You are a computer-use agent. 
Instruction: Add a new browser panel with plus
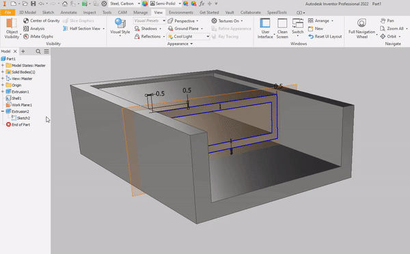coord(23,51)
